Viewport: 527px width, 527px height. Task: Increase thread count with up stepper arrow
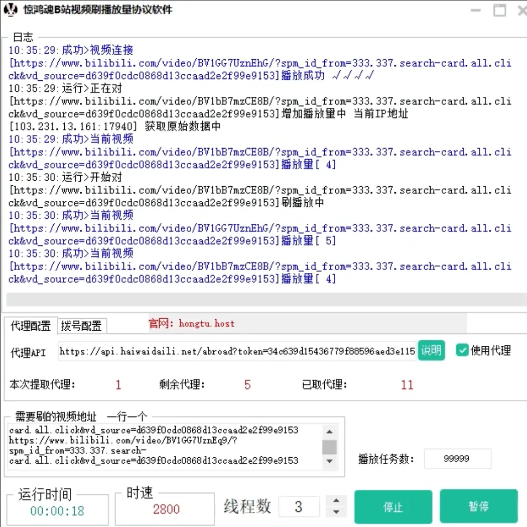tap(336, 500)
